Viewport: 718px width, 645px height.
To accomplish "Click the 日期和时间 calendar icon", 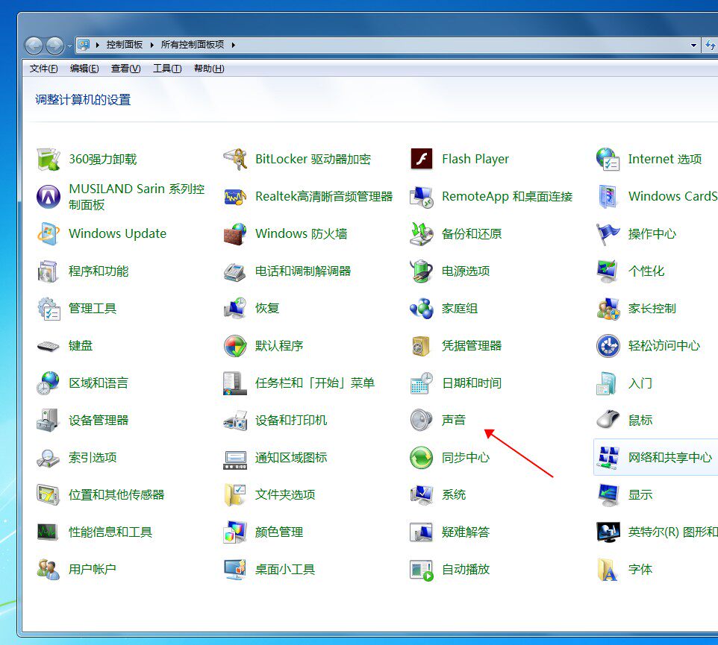I will 421,383.
